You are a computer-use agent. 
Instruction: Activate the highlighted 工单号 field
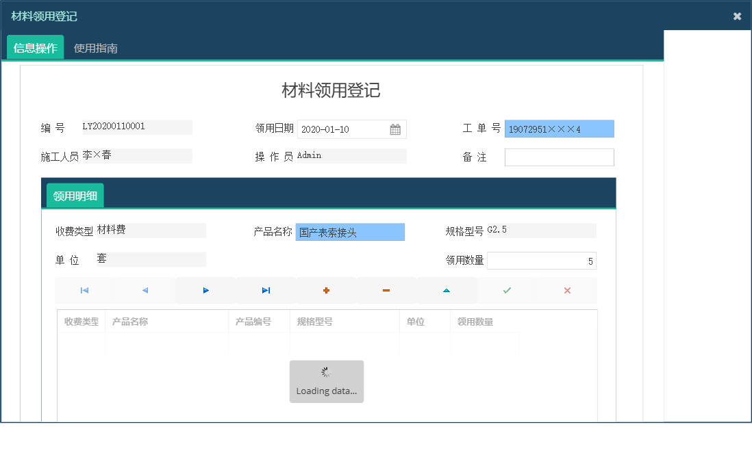559,129
